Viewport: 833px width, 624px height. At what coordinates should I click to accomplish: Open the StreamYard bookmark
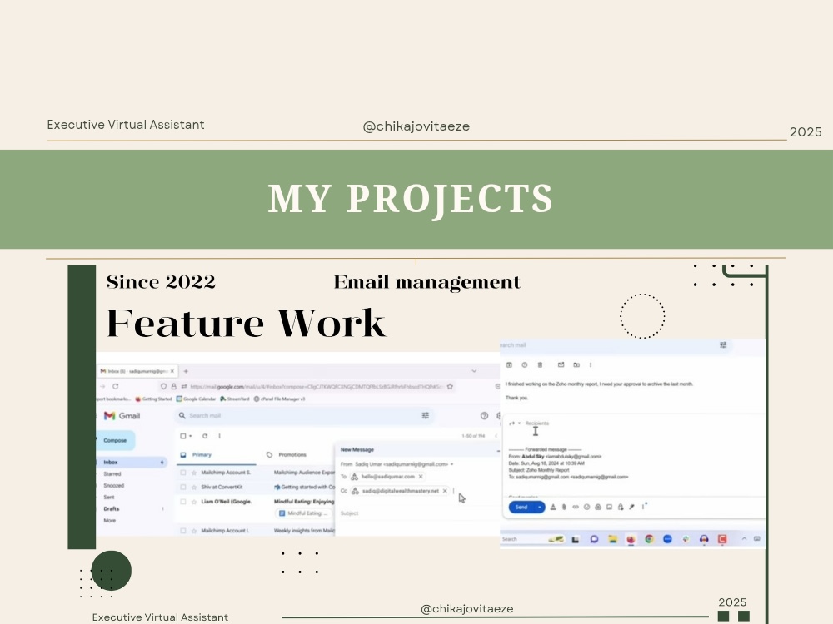[x=235, y=399]
